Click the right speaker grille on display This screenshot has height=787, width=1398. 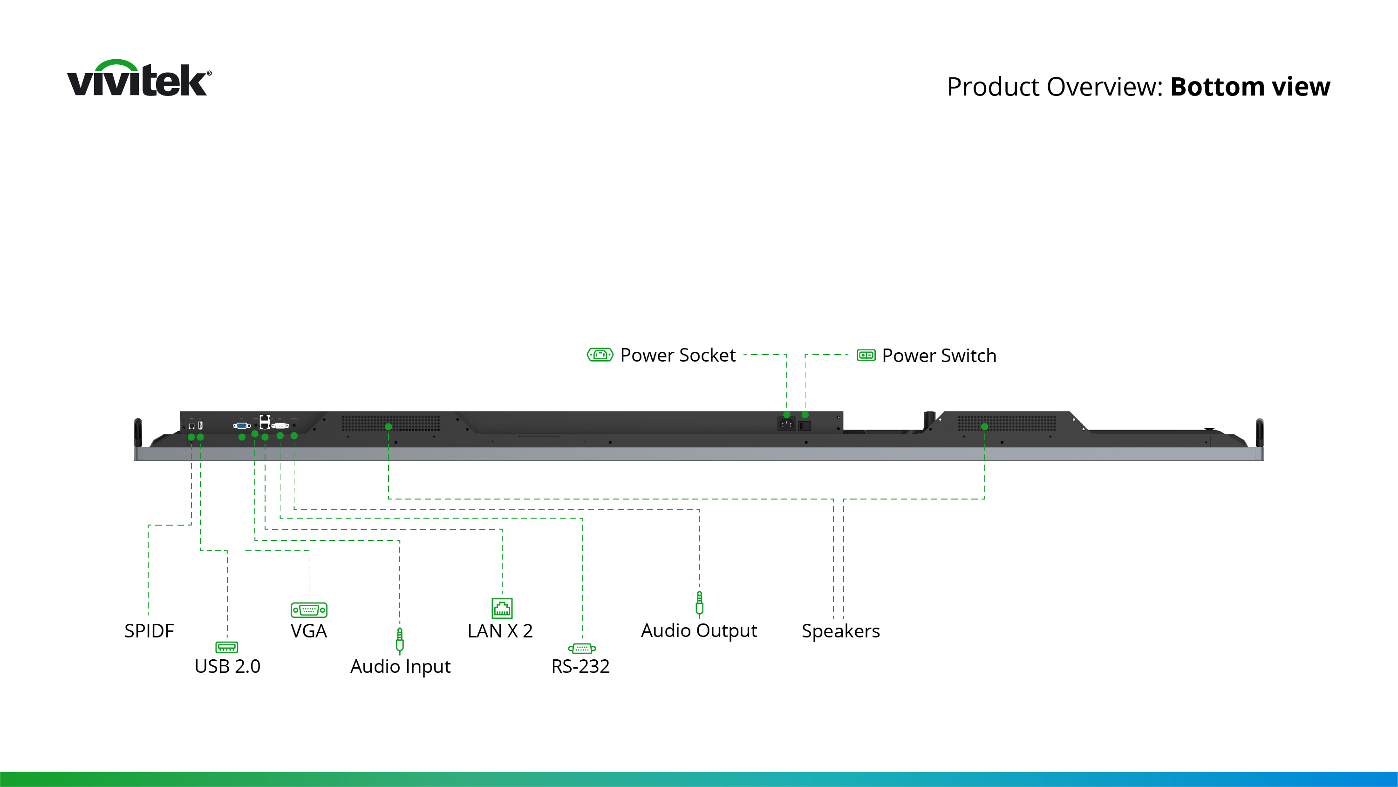click(1007, 423)
